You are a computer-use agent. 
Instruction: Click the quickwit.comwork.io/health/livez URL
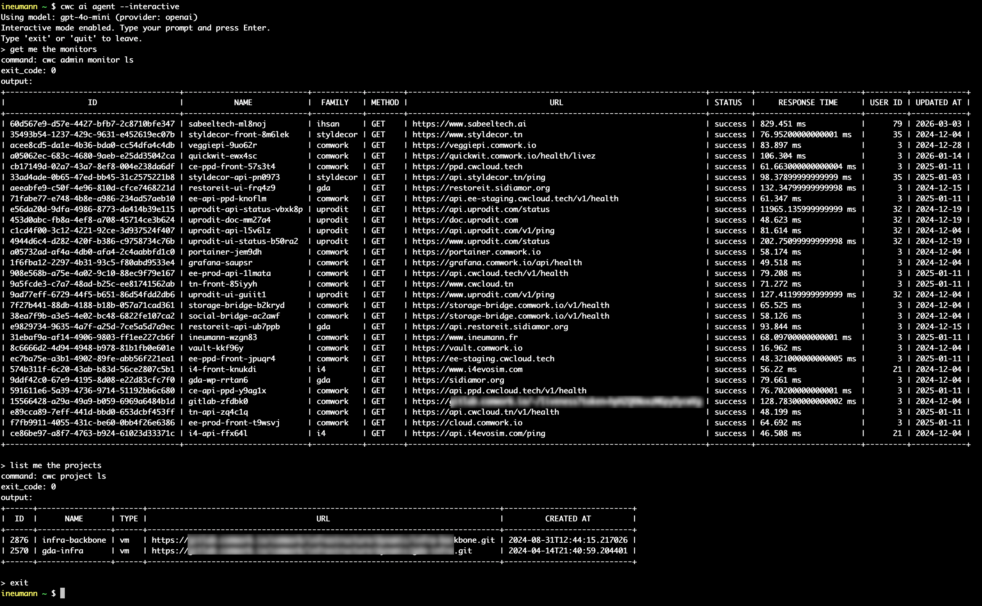pyautogui.click(x=504, y=156)
